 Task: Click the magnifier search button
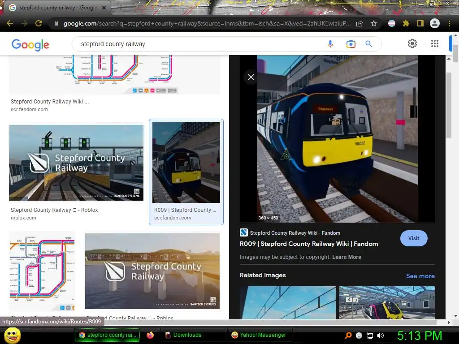pos(368,44)
